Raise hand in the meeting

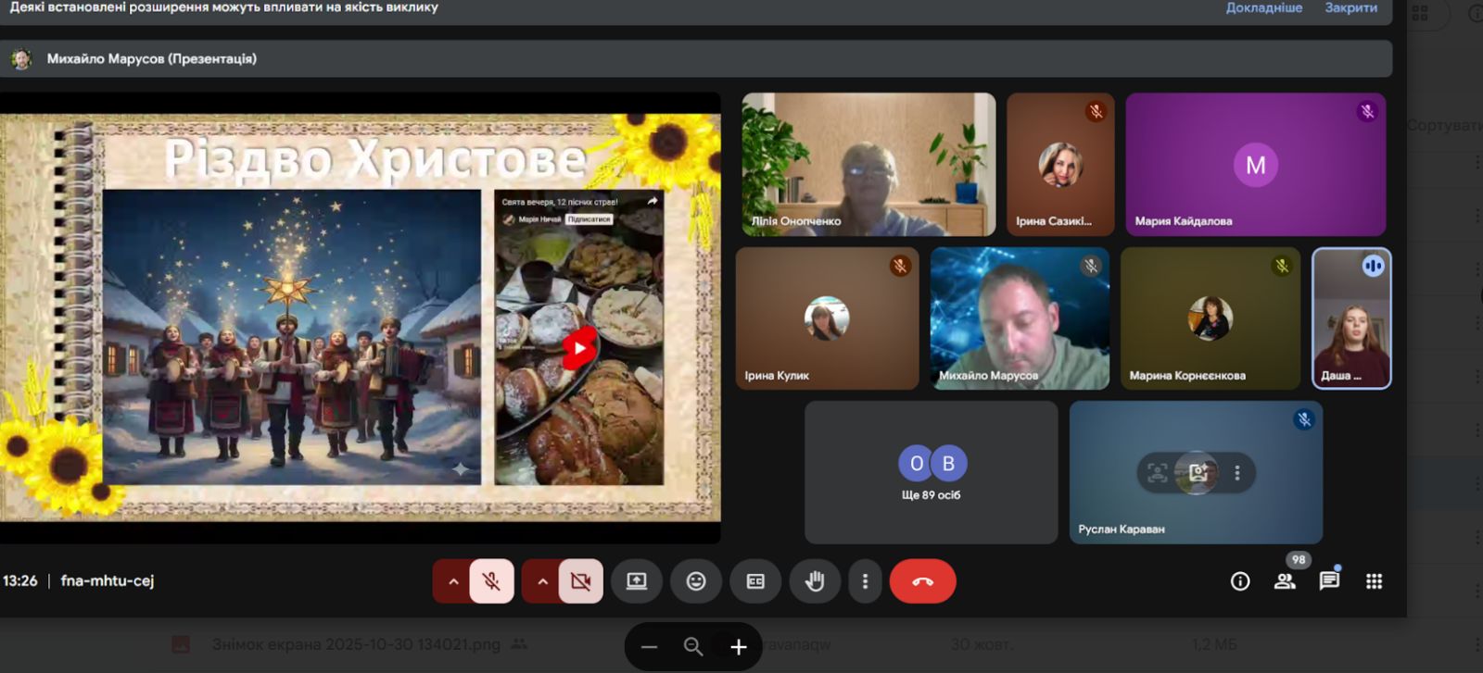[x=815, y=581]
